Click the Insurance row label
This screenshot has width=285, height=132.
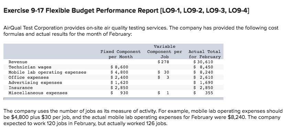coord(21,88)
